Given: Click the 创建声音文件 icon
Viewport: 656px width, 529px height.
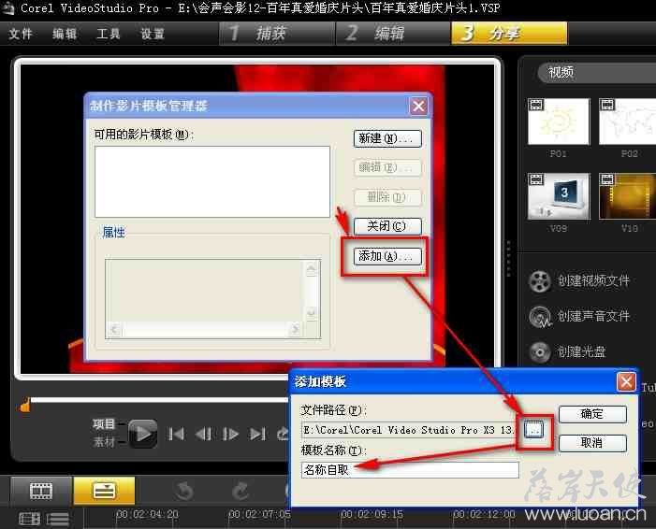Looking at the screenshot, I should [x=540, y=317].
